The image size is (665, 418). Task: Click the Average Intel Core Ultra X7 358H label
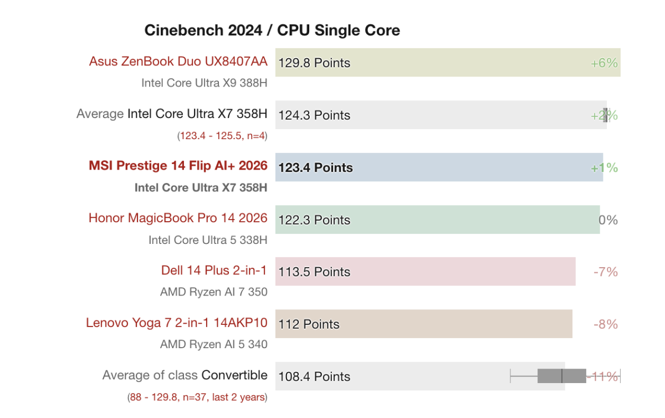(172, 114)
